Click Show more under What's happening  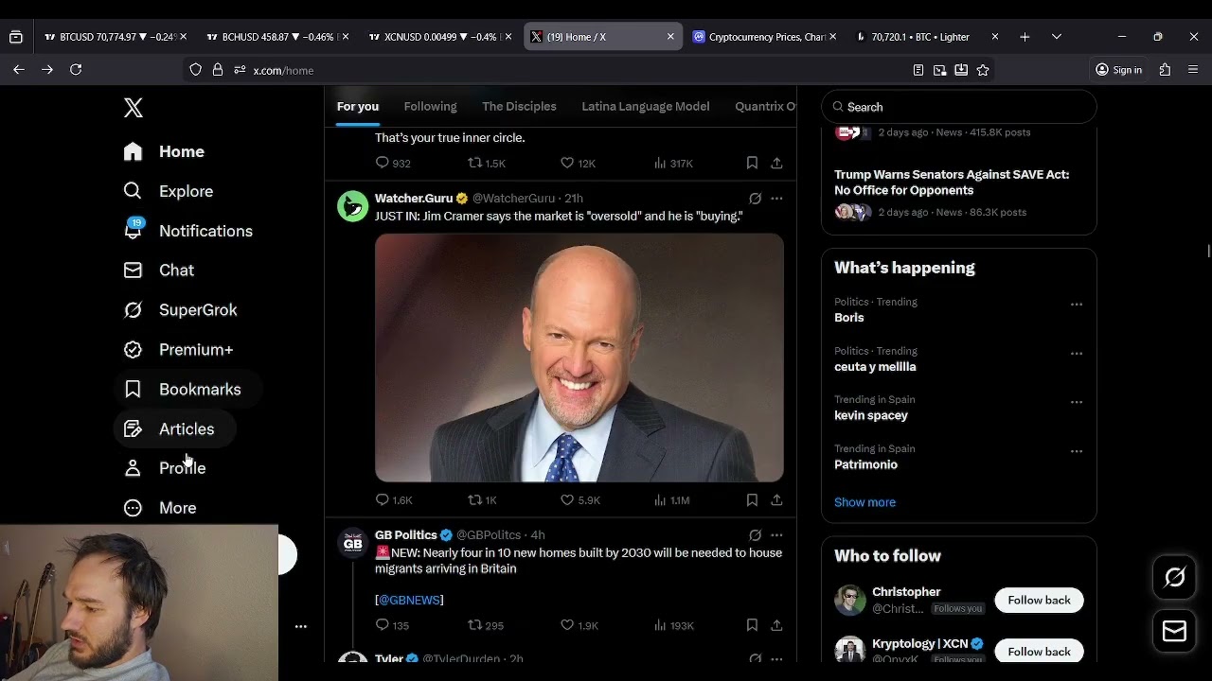pos(864,502)
